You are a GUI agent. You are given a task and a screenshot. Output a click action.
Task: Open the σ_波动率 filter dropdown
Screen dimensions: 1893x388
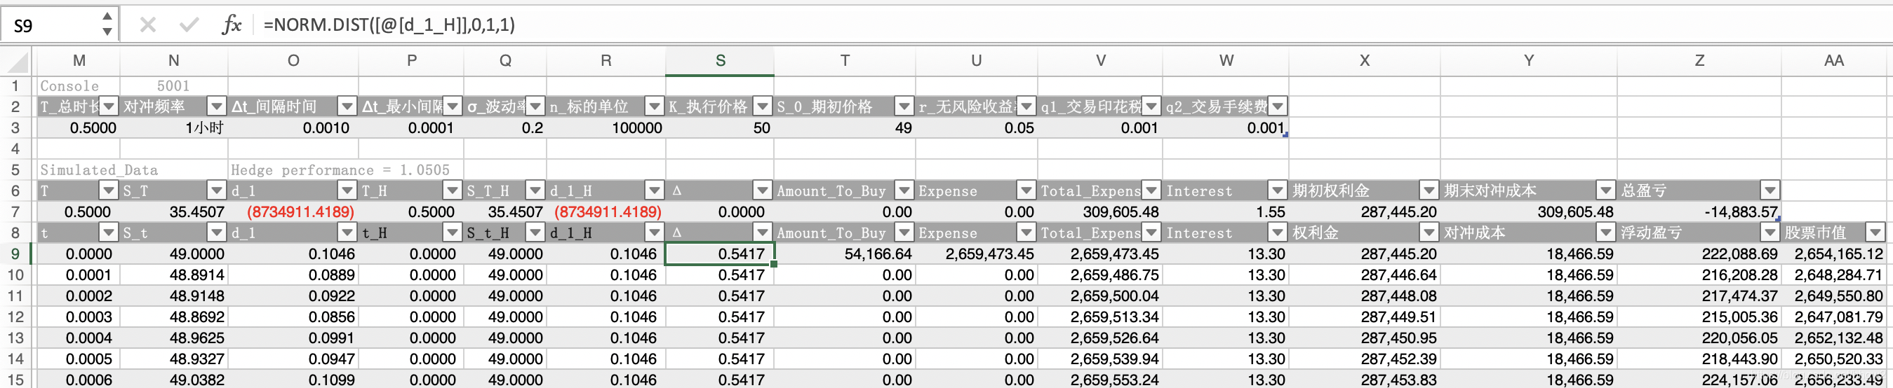point(536,106)
